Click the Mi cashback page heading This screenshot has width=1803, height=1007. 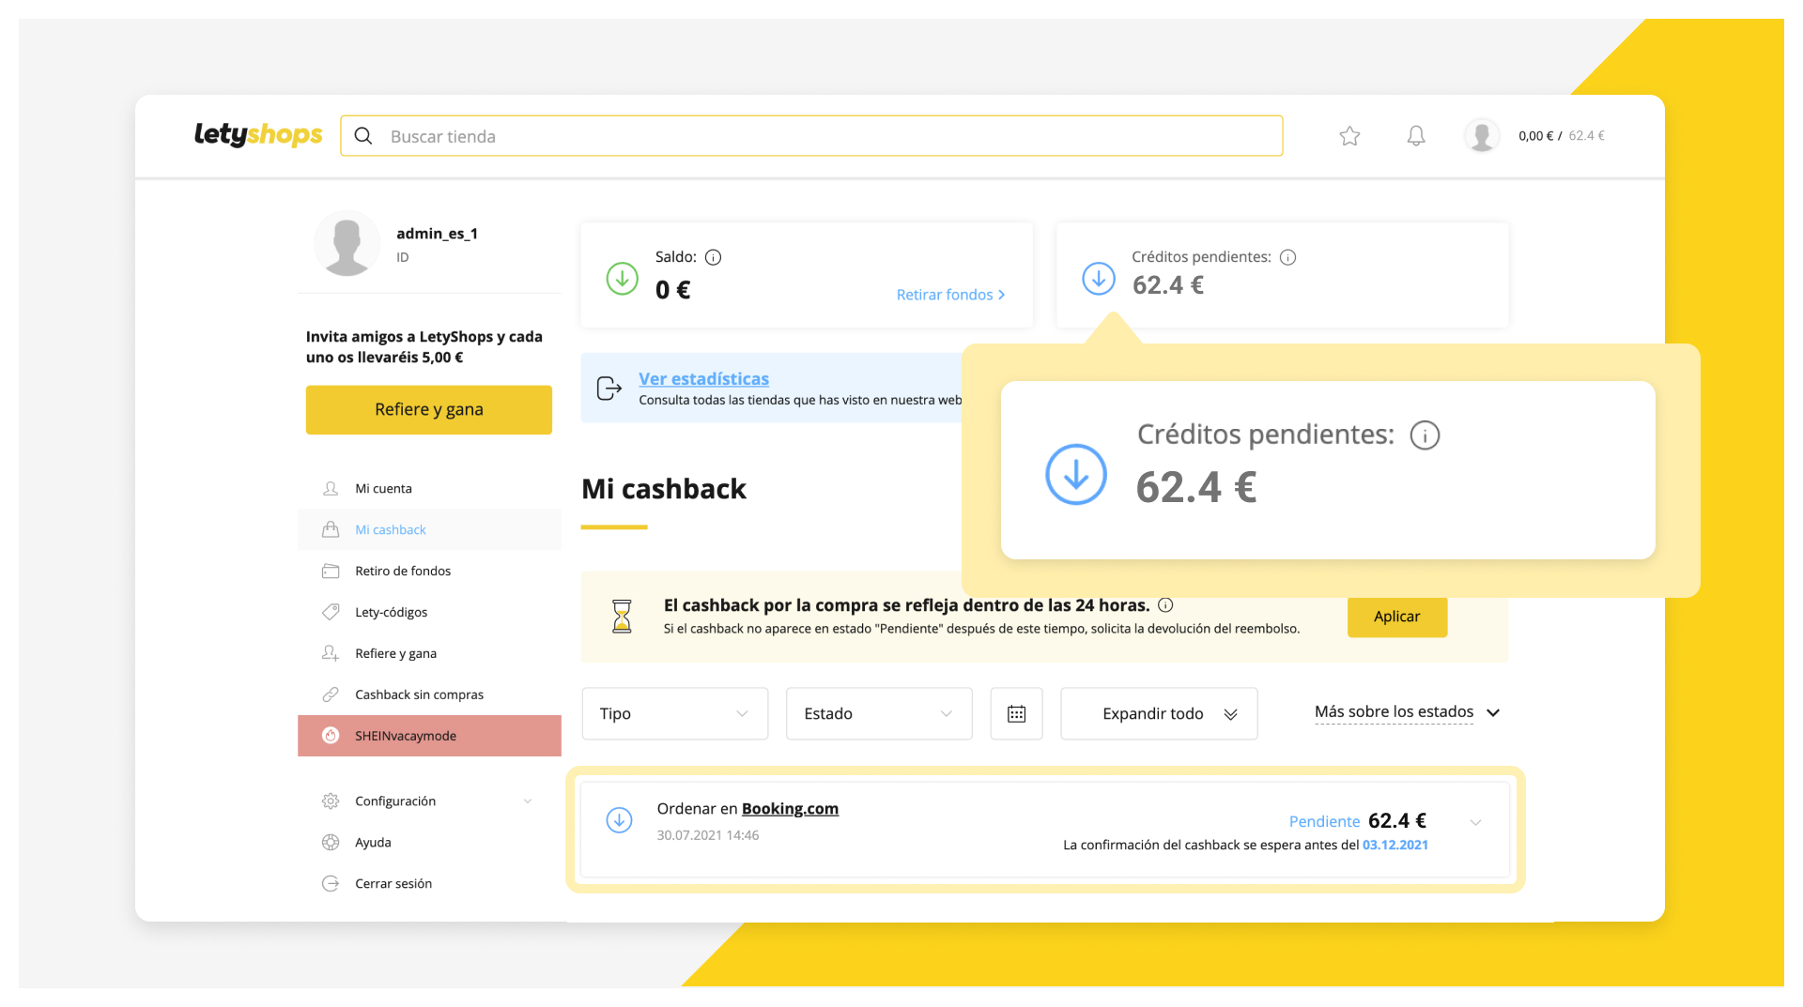pyautogui.click(x=664, y=489)
